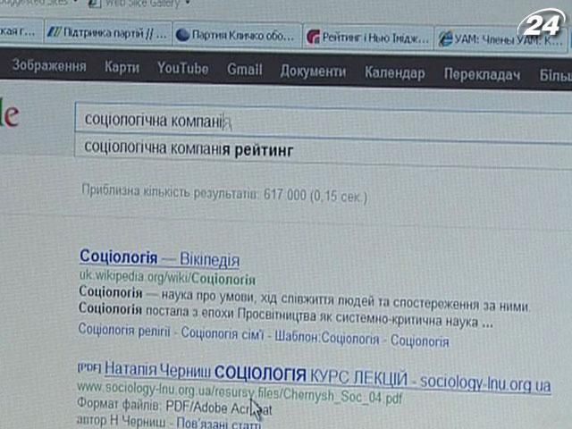
Task: Open Перекладач in Google top bar
Action: [482, 74]
